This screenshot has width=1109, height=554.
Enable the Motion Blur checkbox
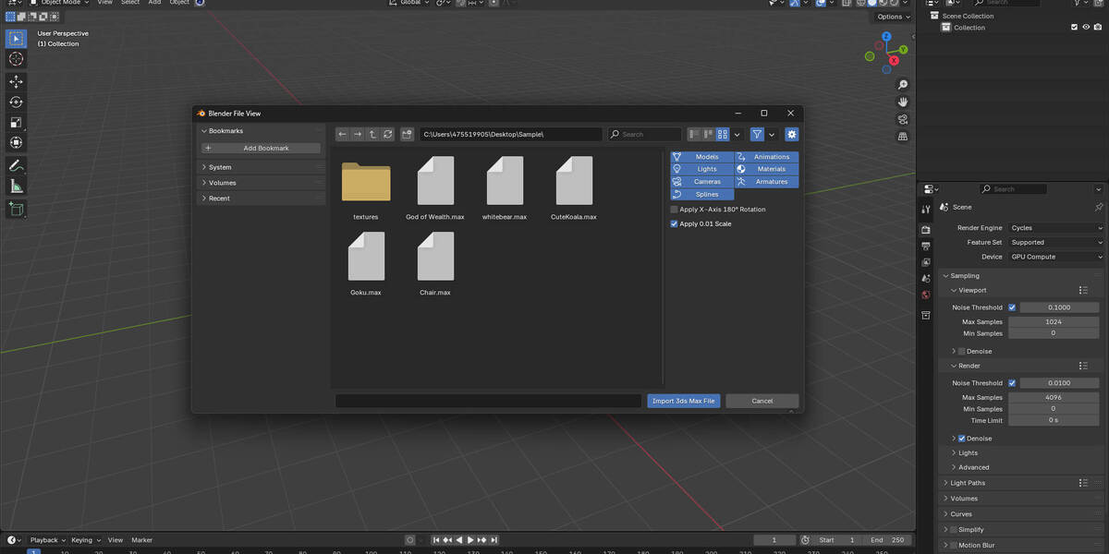(x=954, y=545)
